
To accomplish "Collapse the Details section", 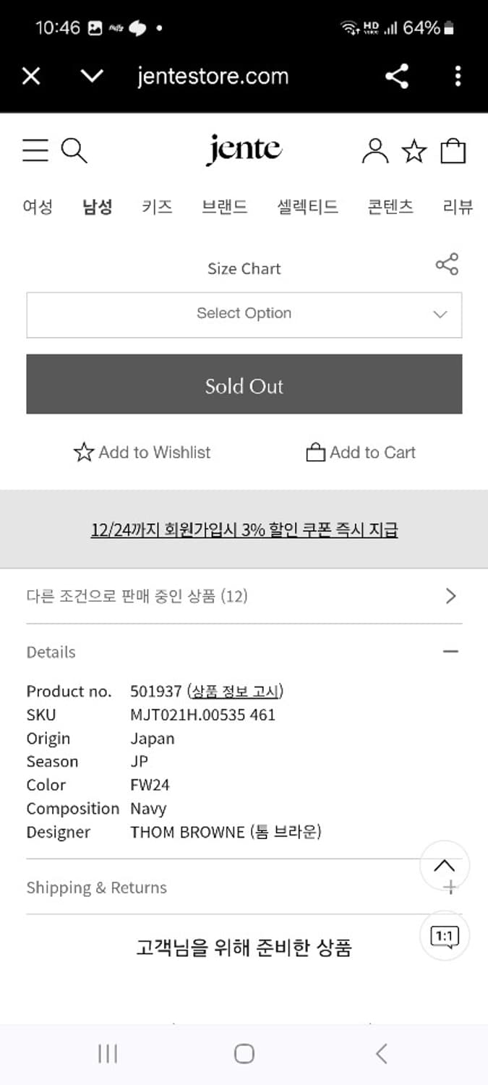I will pos(450,651).
